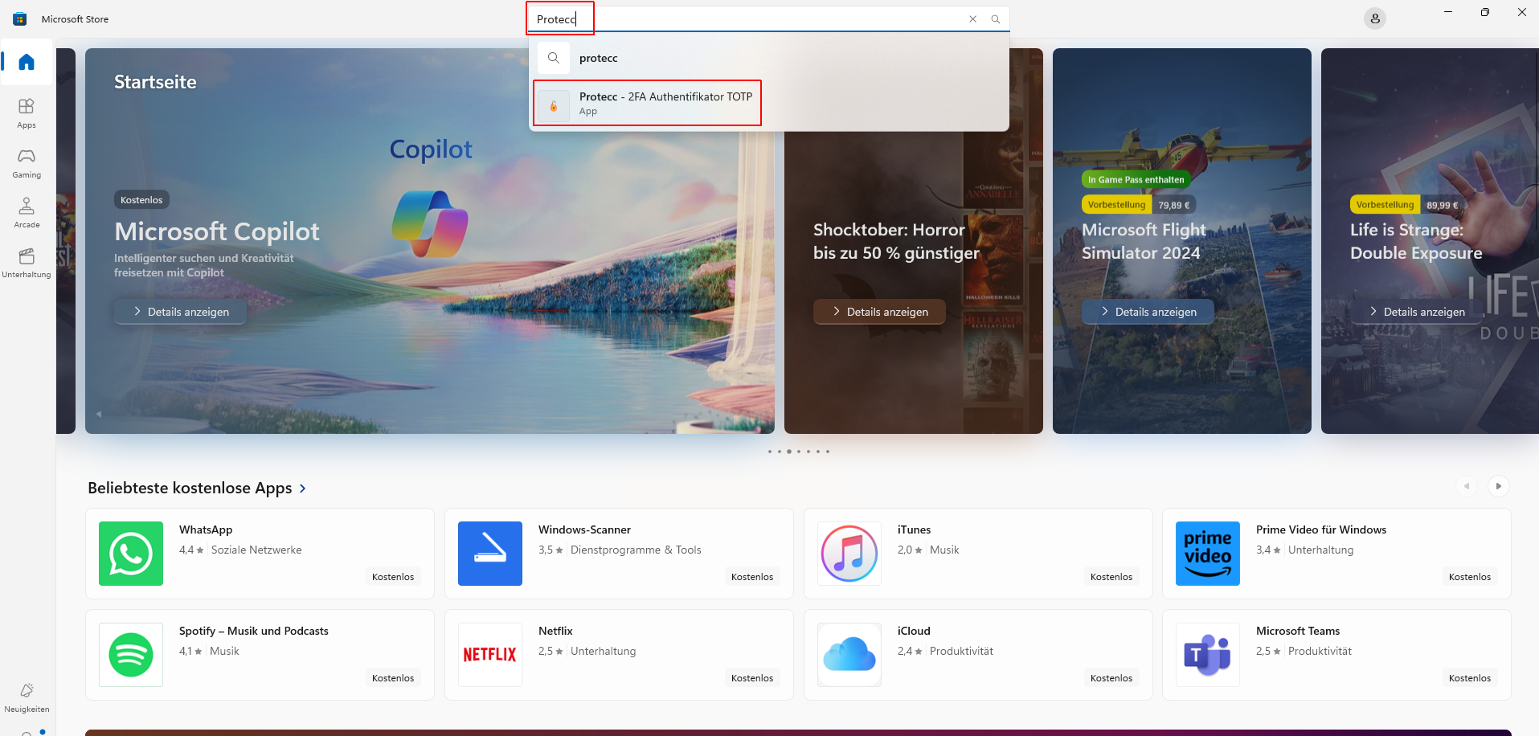Click the Microsoft Copilot banner title
Screen dimensions: 1539x736
217,231
